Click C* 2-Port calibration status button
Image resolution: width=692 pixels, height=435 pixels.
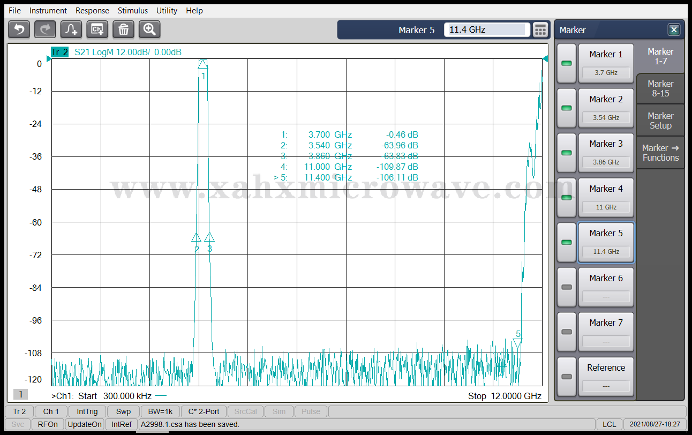[x=204, y=411]
